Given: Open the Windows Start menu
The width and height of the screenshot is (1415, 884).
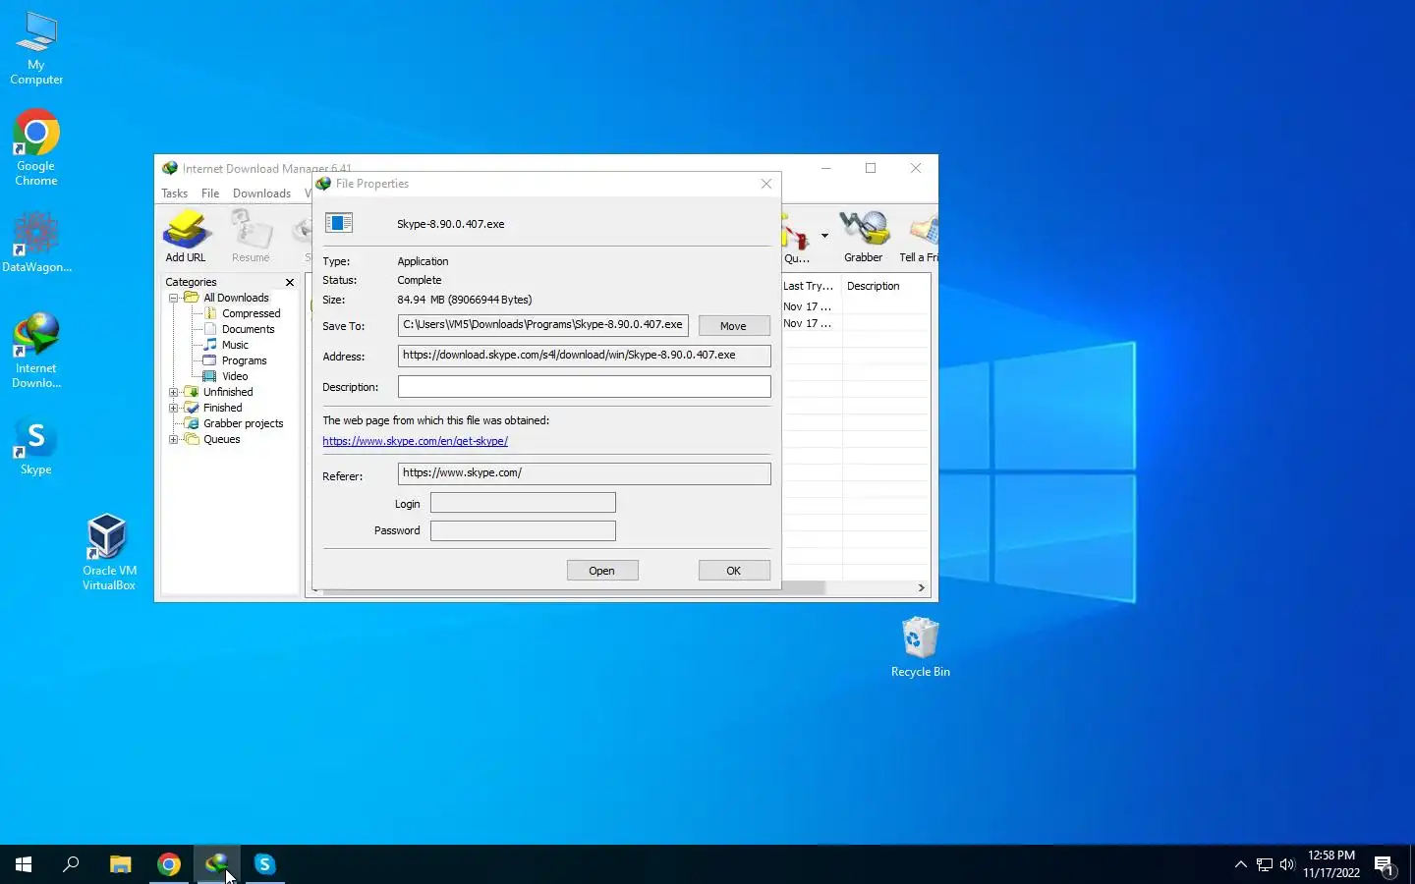Looking at the screenshot, I should coord(24,864).
